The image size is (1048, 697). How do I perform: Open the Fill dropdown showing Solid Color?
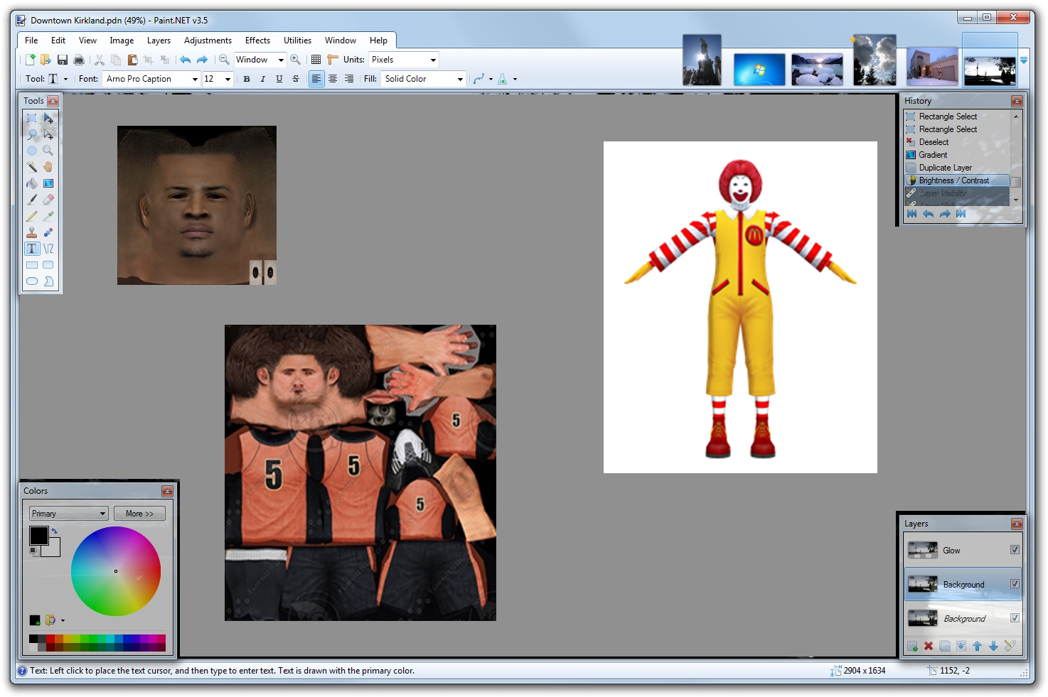pyautogui.click(x=459, y=79)
